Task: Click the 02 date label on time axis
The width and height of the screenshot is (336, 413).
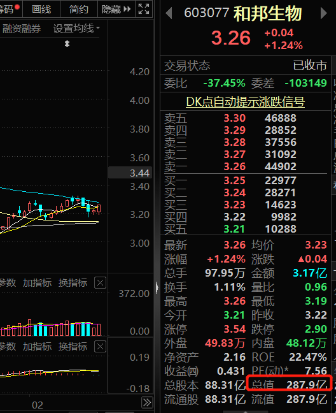Action: pyautogui.click(x=38, y=405)
